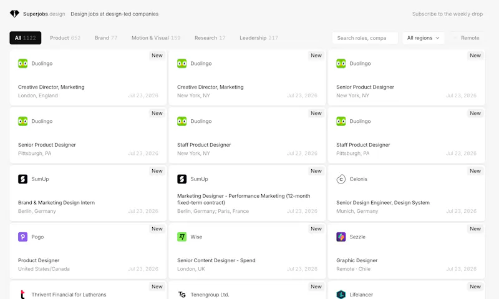
Task: Click 'Munich, Germany' location text
Action: 357,211
